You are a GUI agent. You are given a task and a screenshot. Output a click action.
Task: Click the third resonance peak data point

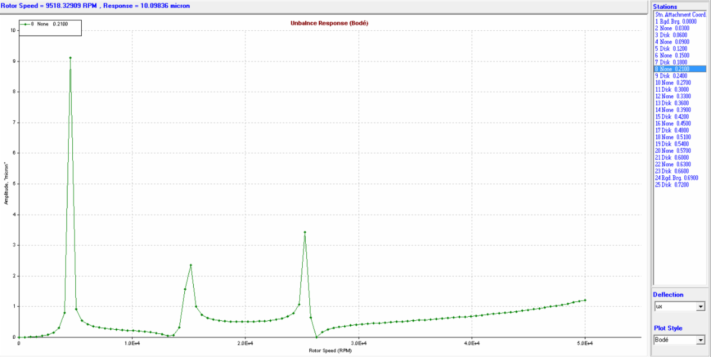click(x=305, y=233)
